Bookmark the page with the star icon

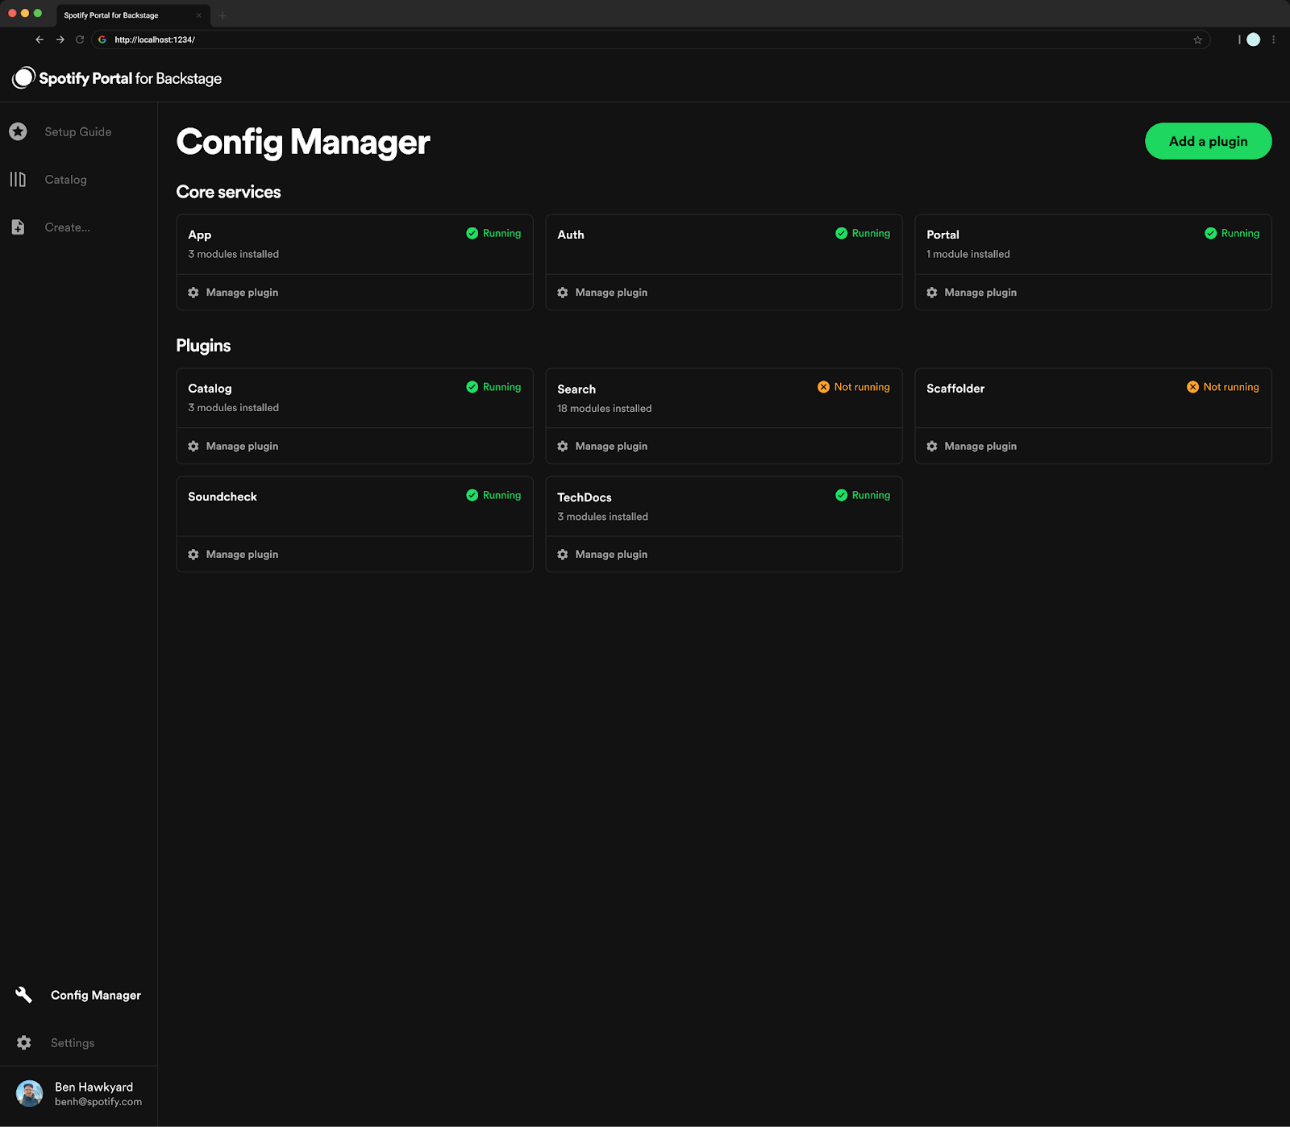click(x=1198, y=40)
